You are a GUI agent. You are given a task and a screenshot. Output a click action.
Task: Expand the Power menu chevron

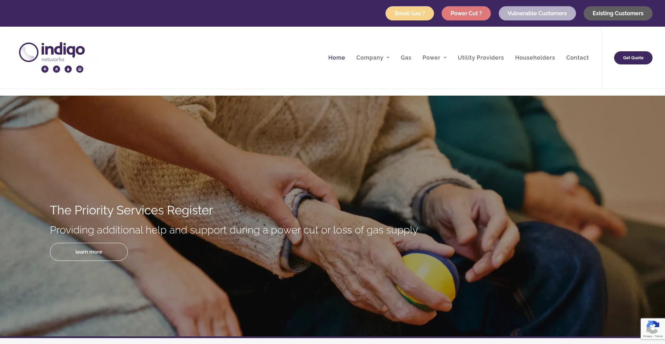click(x=445, y=58)
